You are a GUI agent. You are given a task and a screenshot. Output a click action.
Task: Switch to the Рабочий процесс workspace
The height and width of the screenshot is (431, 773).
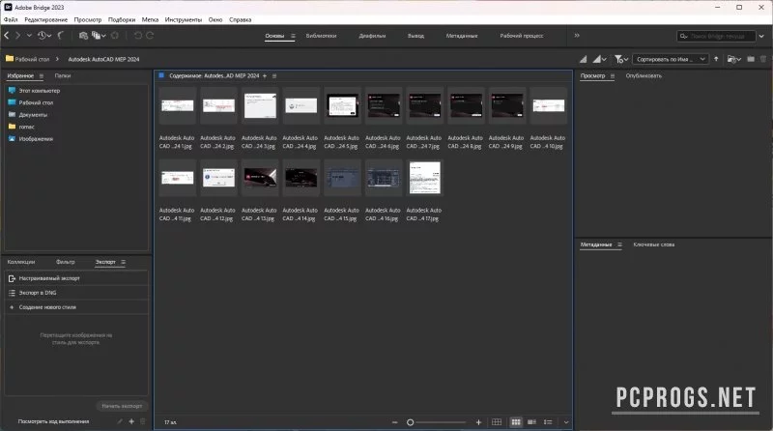(x=522, y=36)
